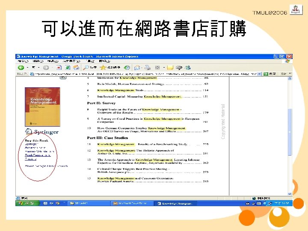Click the Knowledge Management book cover thumbnail
Viewport: 308px width, 231px height.
click(x=42, y=107)
